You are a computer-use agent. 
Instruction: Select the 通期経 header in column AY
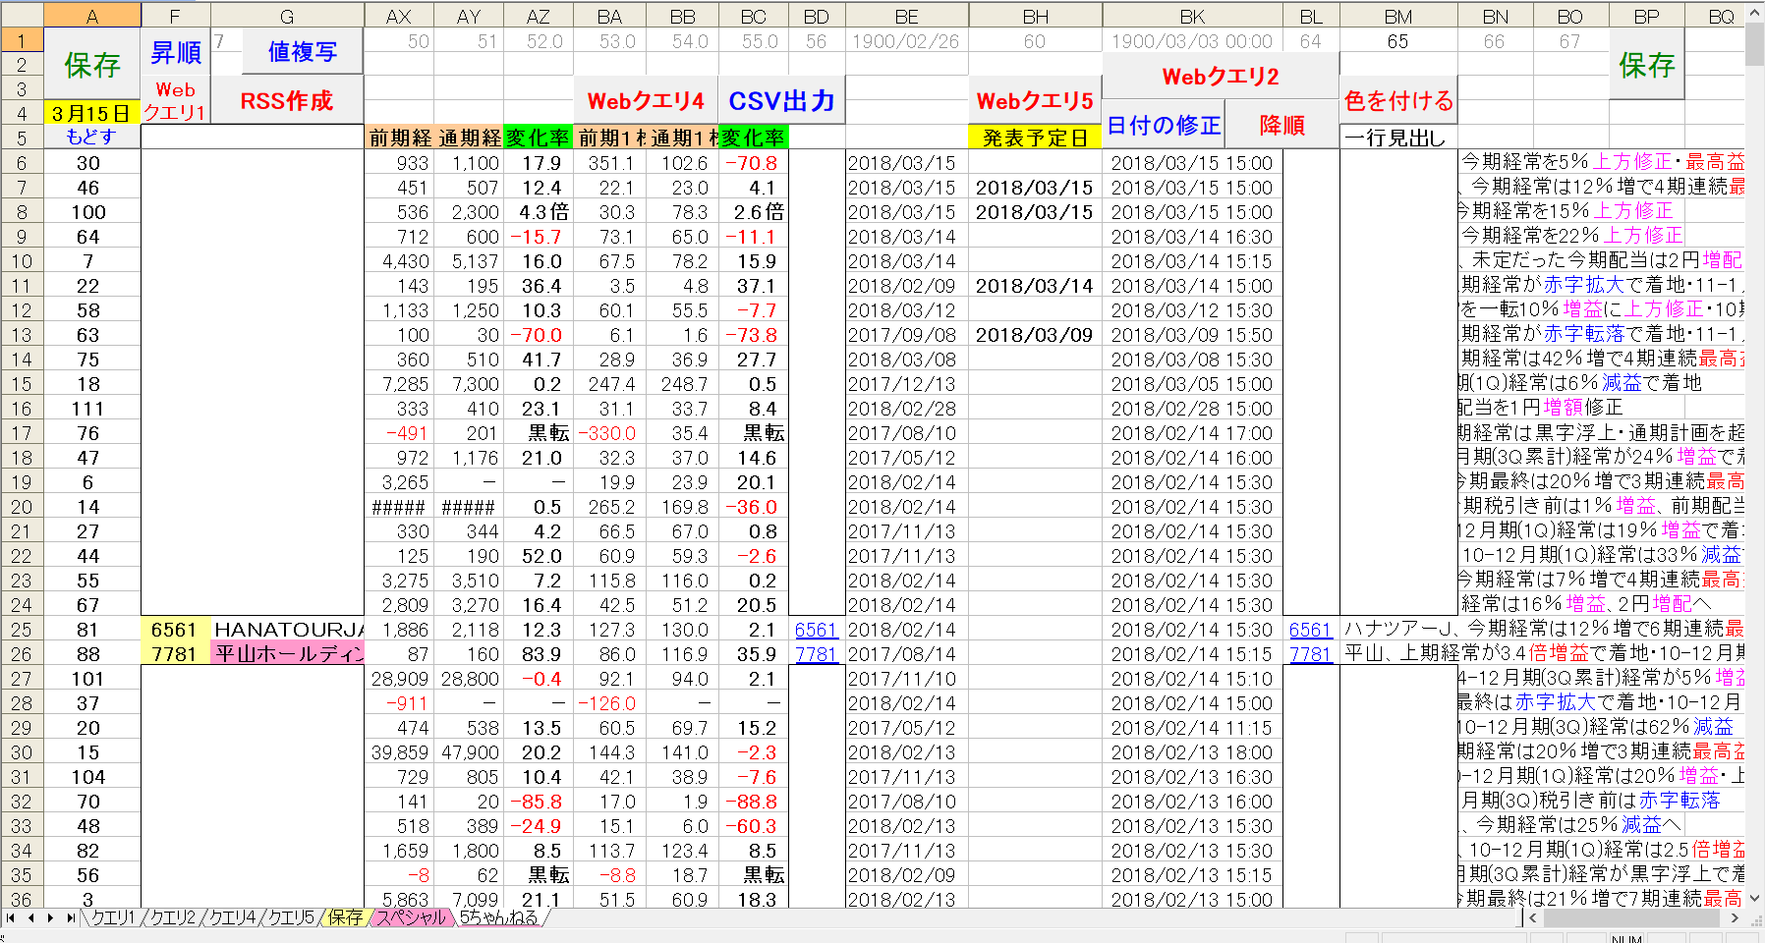click(469, 138)
